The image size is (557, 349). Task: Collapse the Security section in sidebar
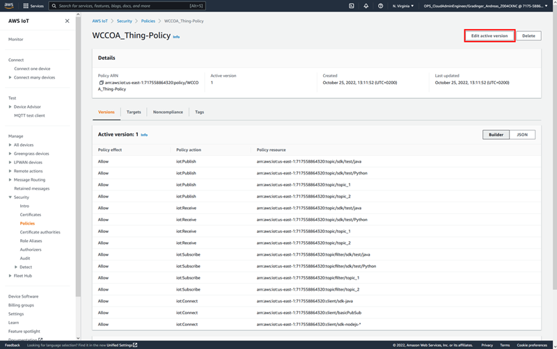pyautogui.click(x=10, y=197)
